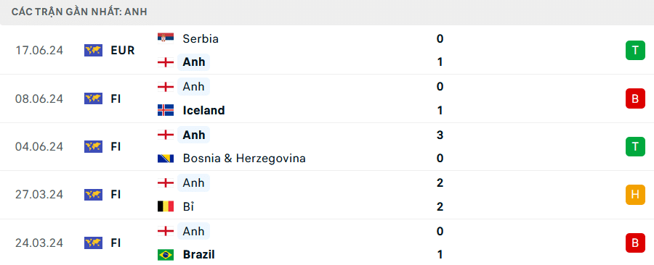Click the Serbia flag icon
Image resolution: width=654 pixels, height=265 pixels.
click(166, 38)
